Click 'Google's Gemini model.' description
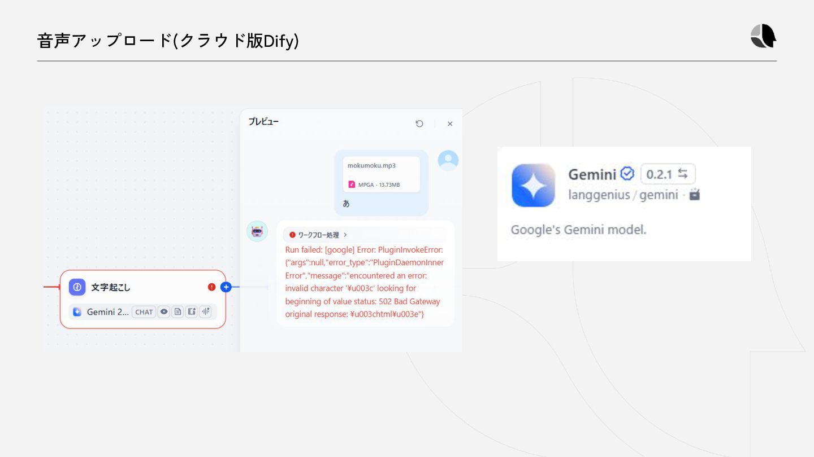The height and width of the screenshot is (457, 814). 578,230
